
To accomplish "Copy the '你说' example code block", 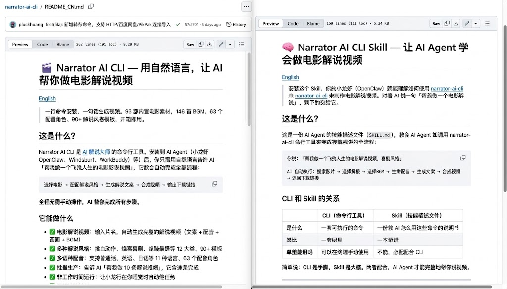I will [x=462, y=158].
